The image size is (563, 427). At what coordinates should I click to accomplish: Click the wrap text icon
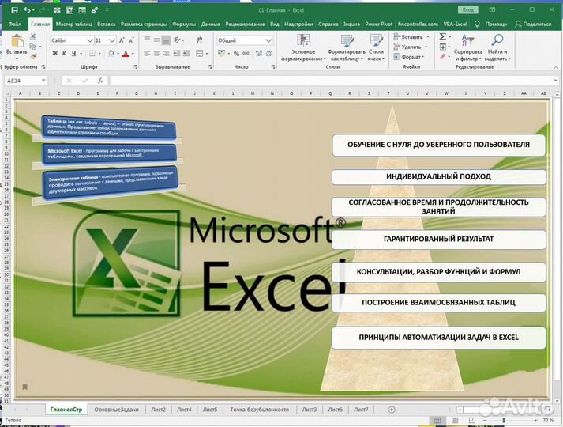tap(199, 40)
